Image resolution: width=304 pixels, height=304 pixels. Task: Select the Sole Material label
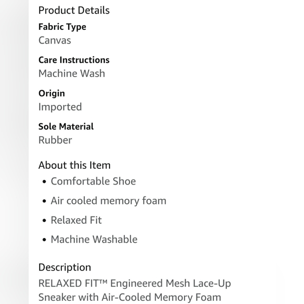point(66,126)
